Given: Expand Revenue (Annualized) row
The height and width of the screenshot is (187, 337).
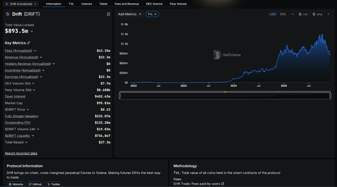Looking at the screenshot, I should pyautogui.click(x=41, y=57).
